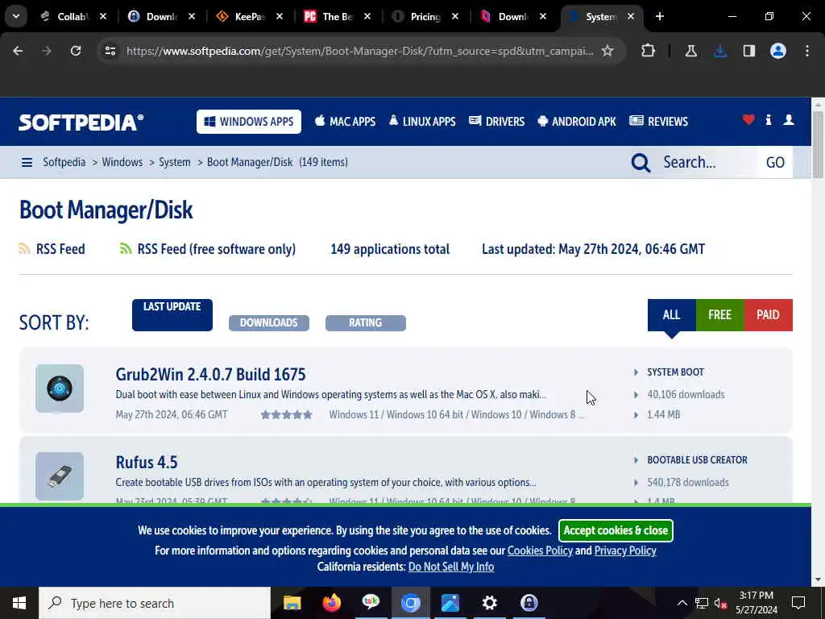Screen dimensions: 825x619
Task: Go to Windows breadcrumb link
Action: pyautogui.click(x=122, y=162)
